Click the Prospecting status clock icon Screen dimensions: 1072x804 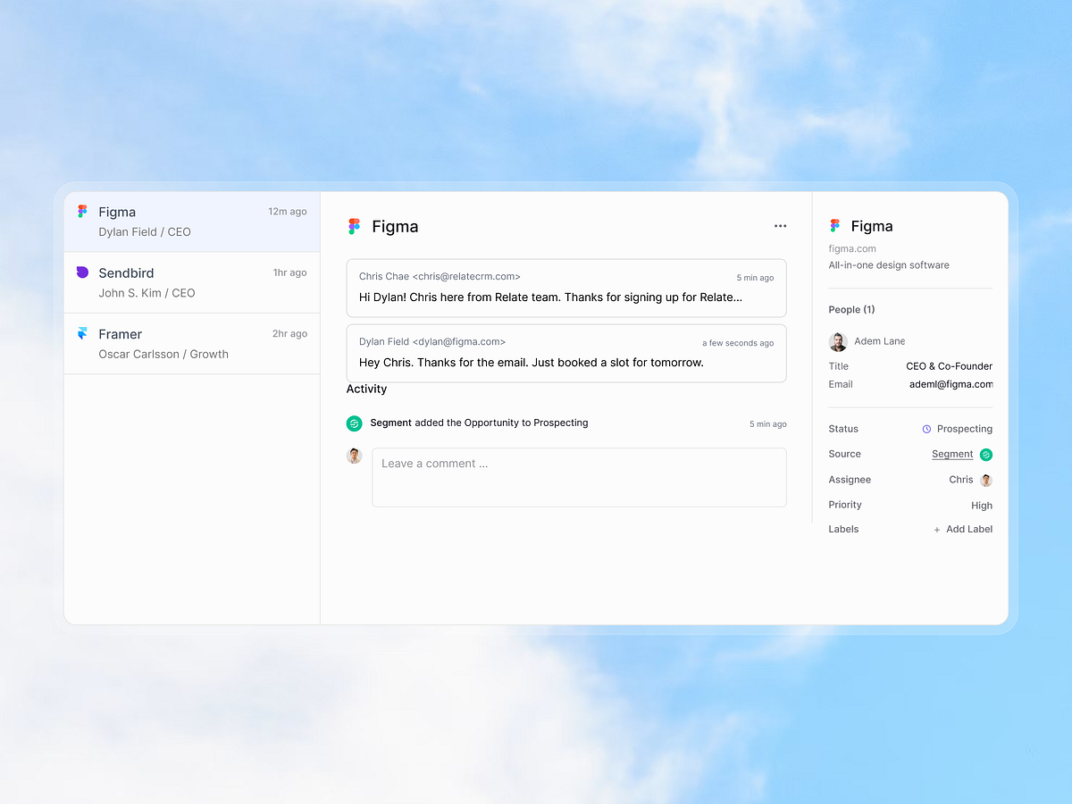point(926,429)
